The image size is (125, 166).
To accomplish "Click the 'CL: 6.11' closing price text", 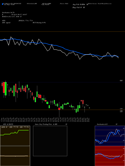I will (45, 5).
